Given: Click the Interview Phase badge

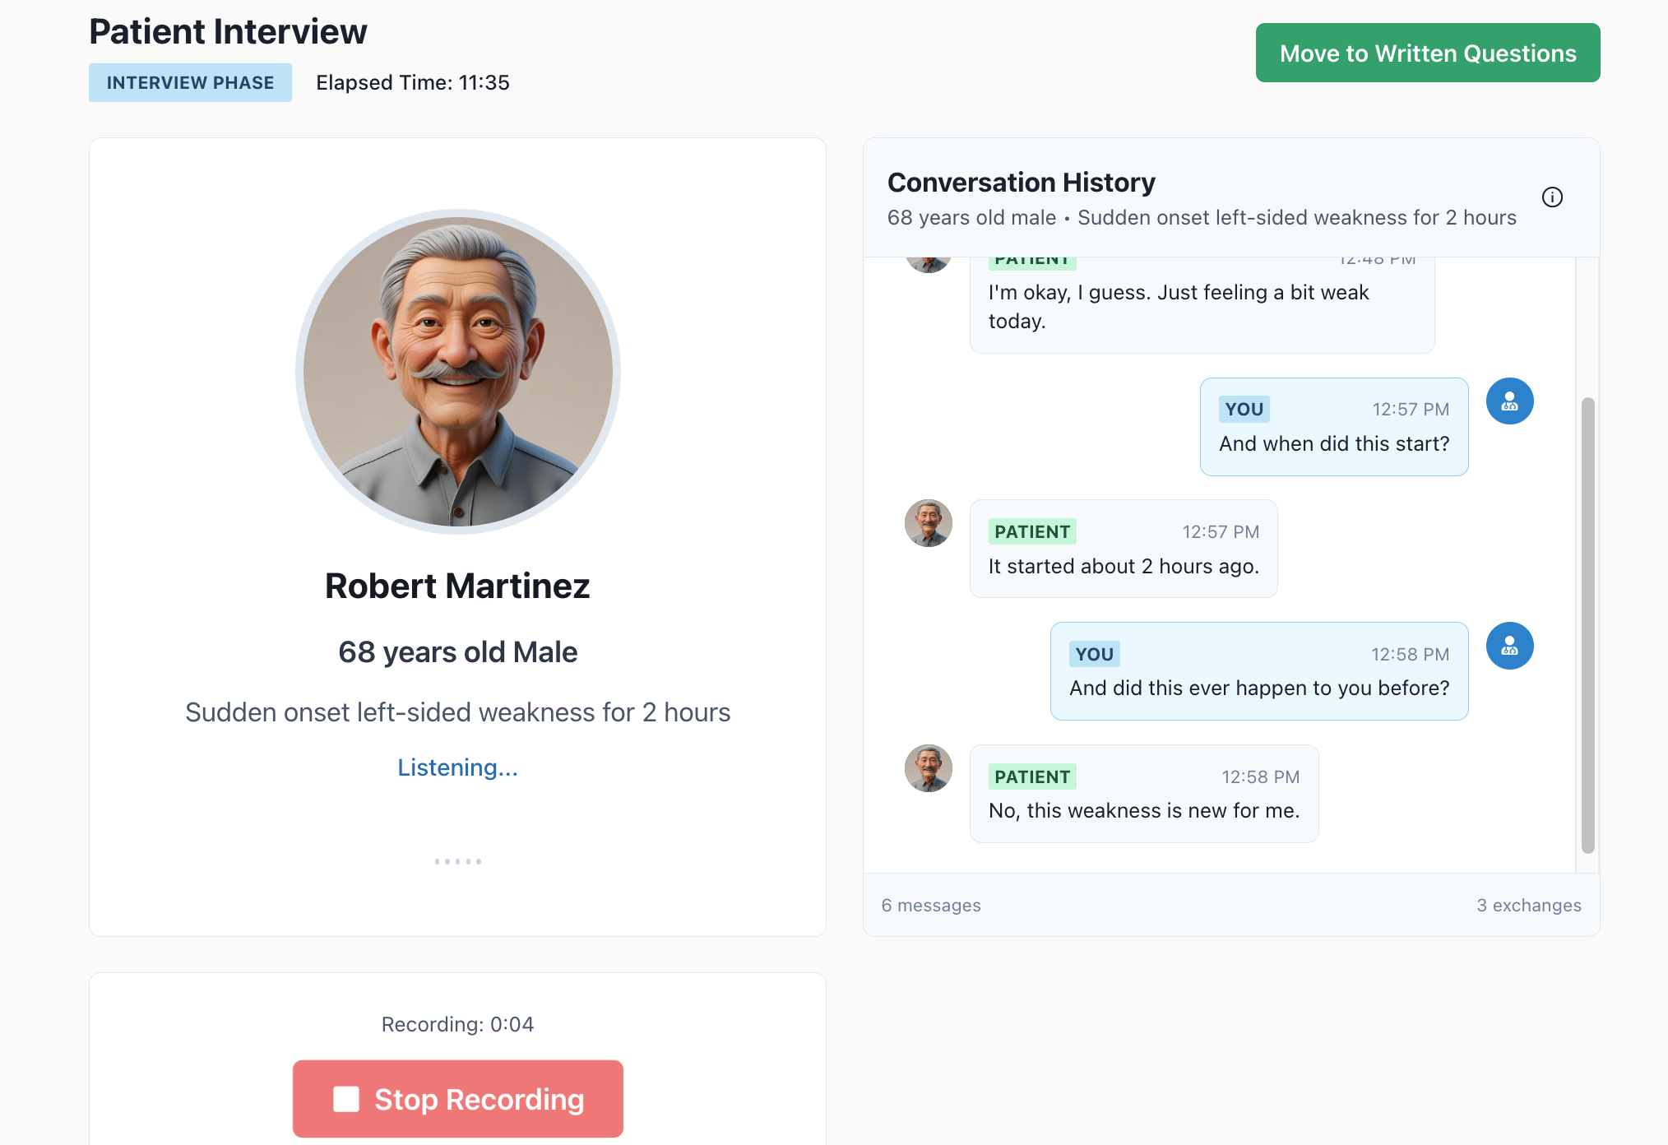Looking at the screenshot, I should coord(190,82).
